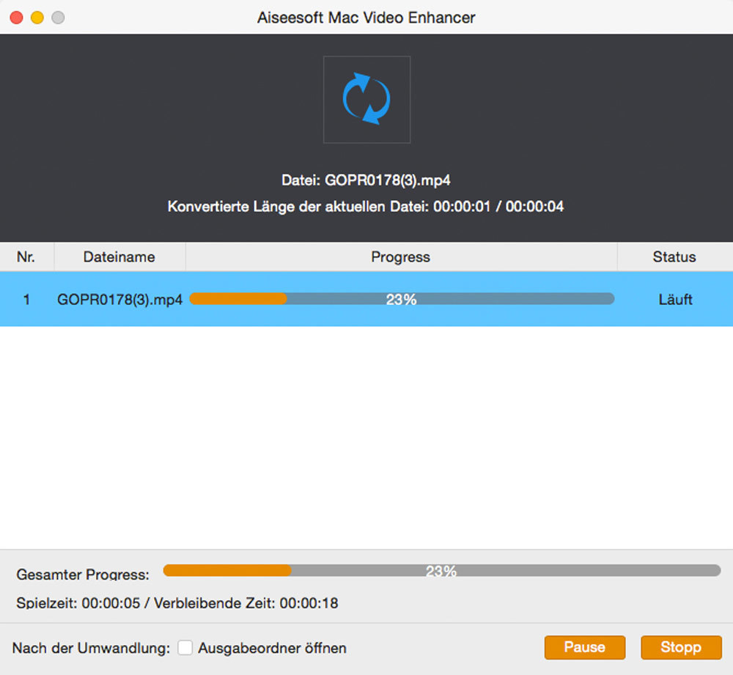This screenshot has width=733, height=675.
Task: Close the window with red button
Action: pos(16,18)
